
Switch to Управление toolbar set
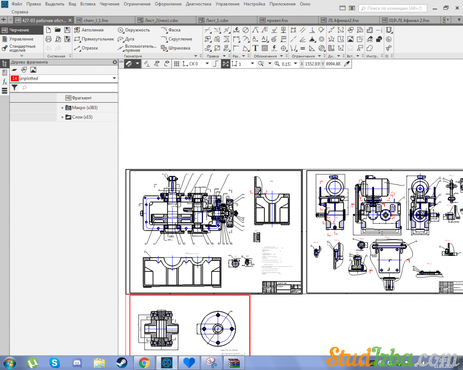tap(21, 39)
